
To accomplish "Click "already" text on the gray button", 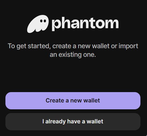I will pos(56,122).
